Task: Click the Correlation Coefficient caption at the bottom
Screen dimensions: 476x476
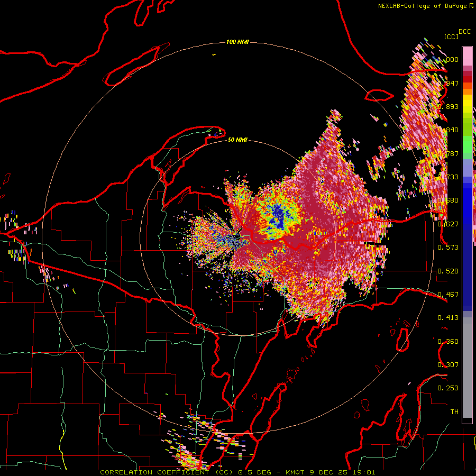Action: tap(237, 472)
